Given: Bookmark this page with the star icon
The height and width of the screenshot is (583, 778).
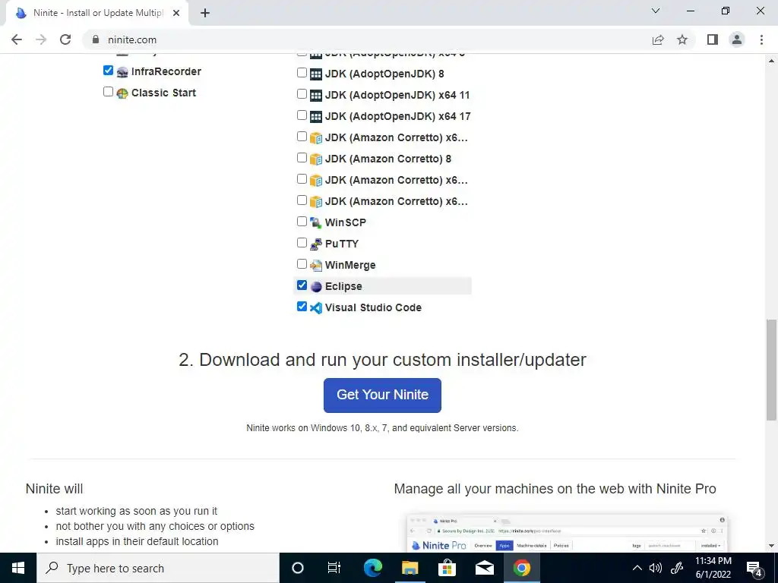Looking at the screenshot, I should pyautogui.click(x=682, y=39).
